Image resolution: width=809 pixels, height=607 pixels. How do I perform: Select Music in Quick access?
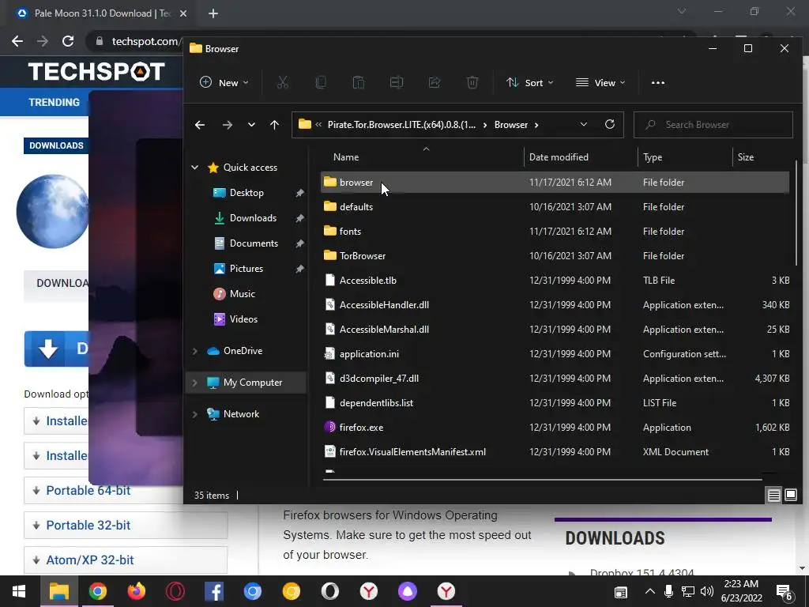point(242,294)
